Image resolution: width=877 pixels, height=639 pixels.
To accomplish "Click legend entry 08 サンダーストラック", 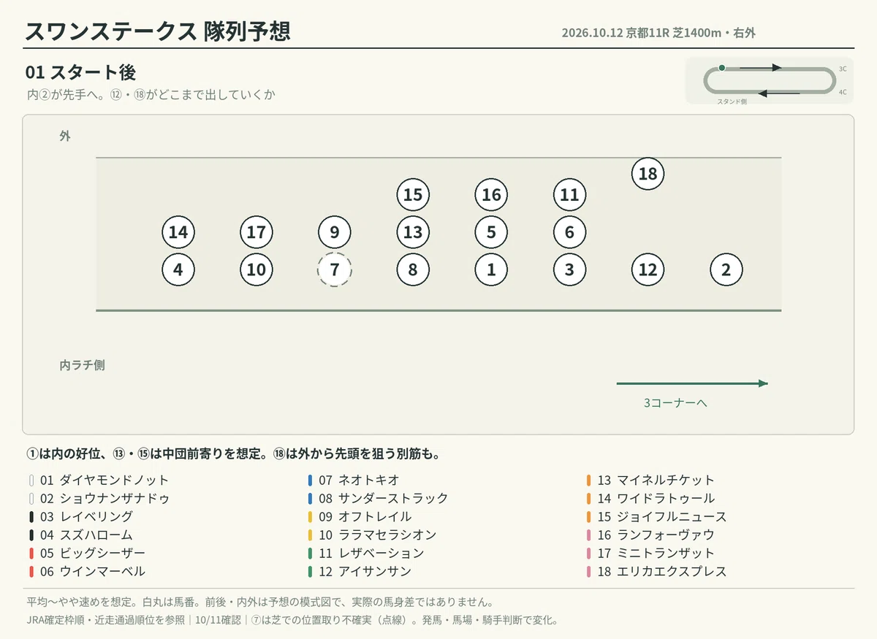I will (379, 499).
